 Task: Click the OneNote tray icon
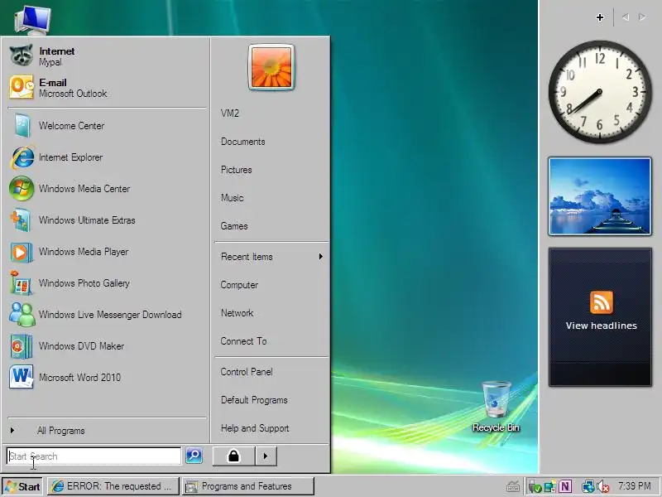click(x=565, y=486)
